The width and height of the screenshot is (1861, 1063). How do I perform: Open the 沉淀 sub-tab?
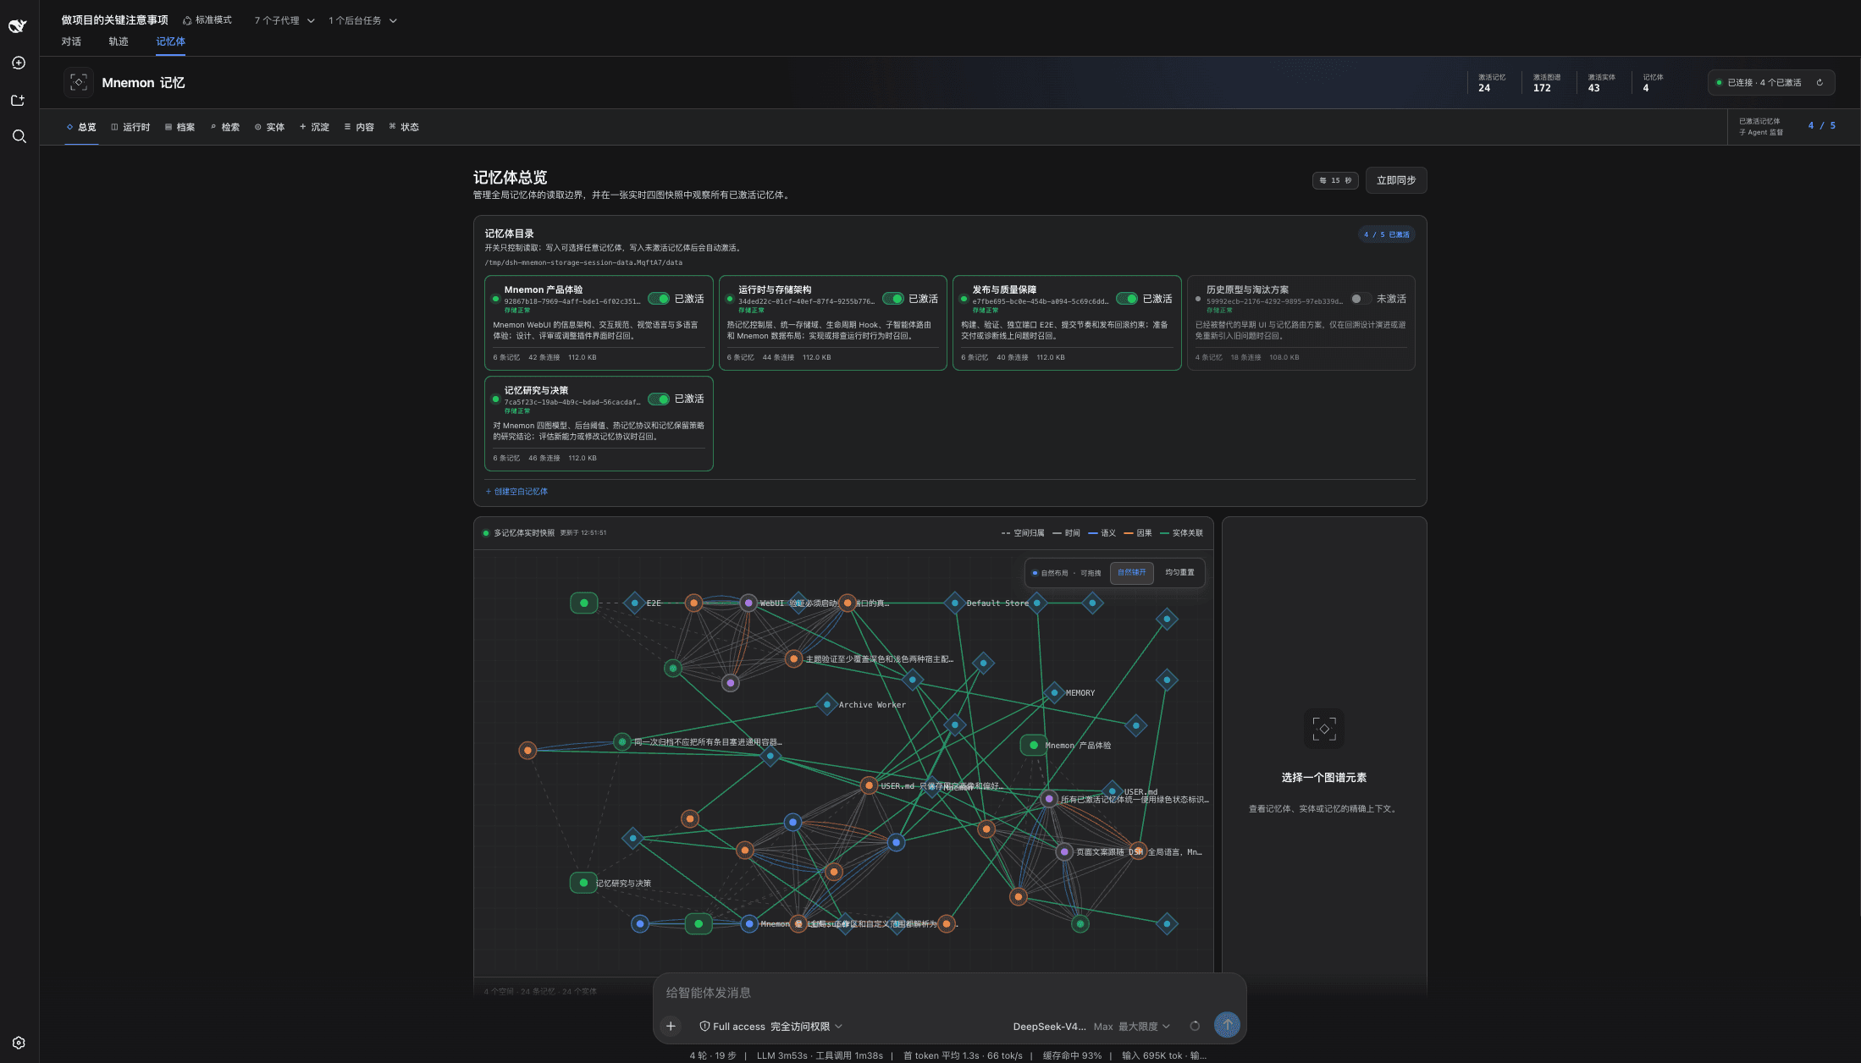[x=314, y=127]
